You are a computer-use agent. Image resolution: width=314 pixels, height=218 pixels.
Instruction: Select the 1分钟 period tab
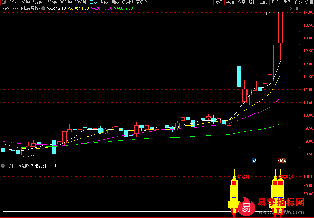tap(25, 2)
